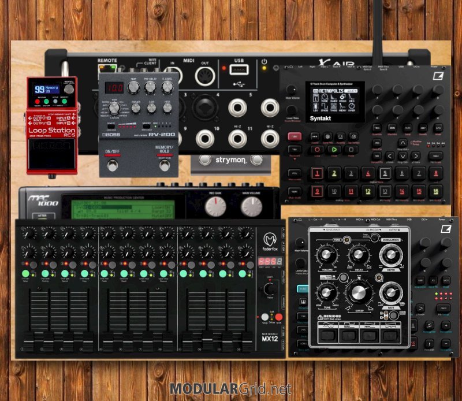Screen dimensions: 462x401
Task: Click the Syntakt YES button
Action: point(377,143)
